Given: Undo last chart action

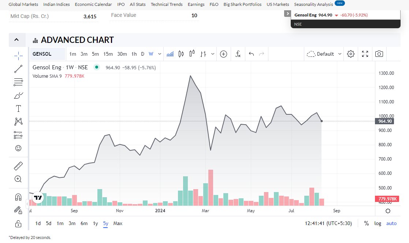Looking at the screenshot, I should tap(252, 54).
